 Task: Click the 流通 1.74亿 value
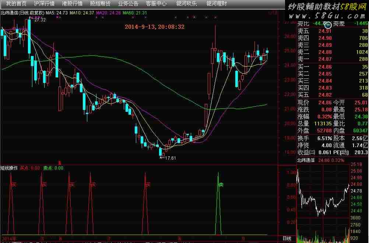coord(360,145)
